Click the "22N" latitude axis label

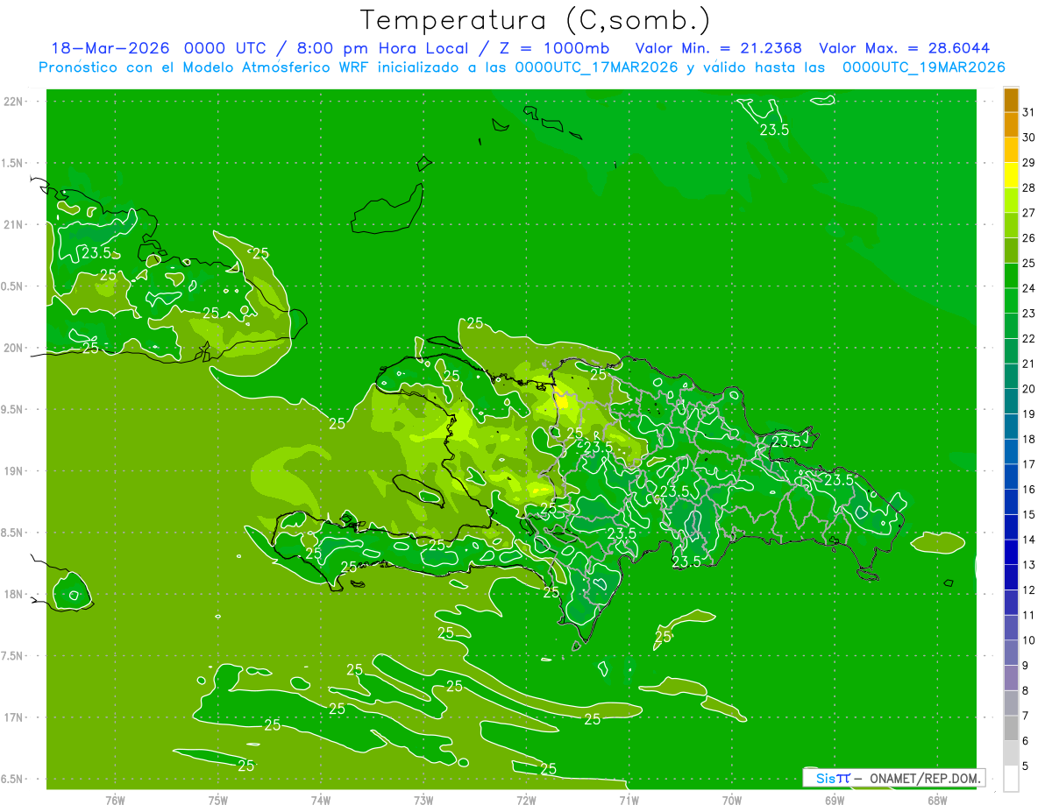pos(13,102)
